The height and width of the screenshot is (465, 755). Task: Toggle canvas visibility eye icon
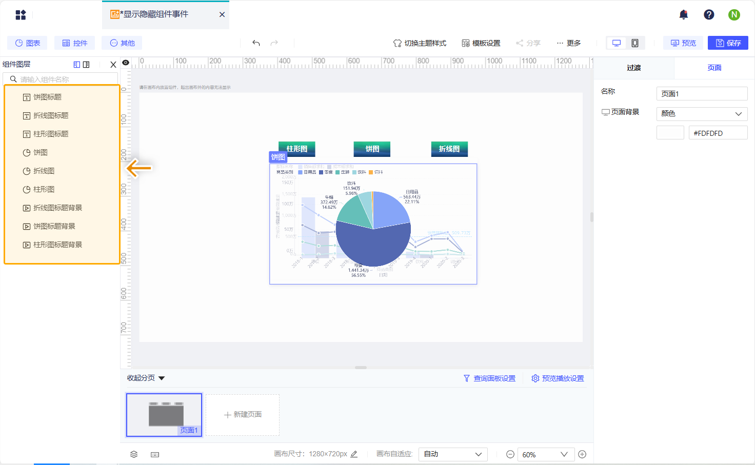(126, 63)
